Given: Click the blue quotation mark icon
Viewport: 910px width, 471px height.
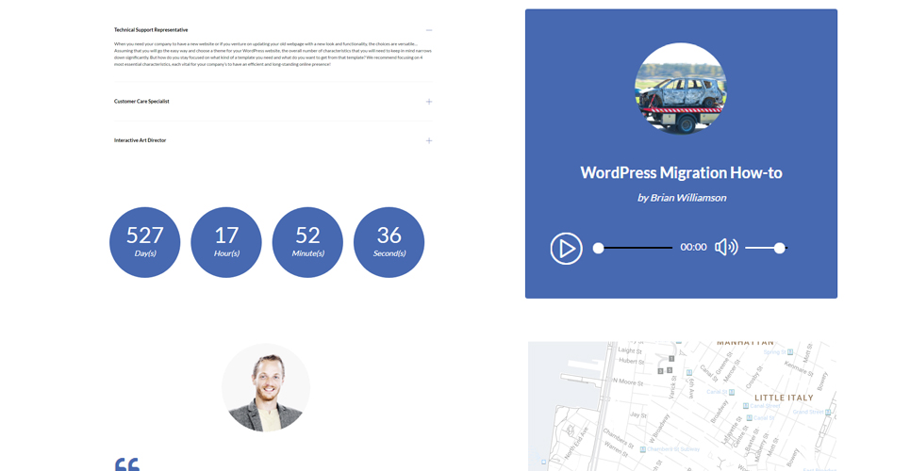Looking at the screenshot, I should (x=127, y=464).
